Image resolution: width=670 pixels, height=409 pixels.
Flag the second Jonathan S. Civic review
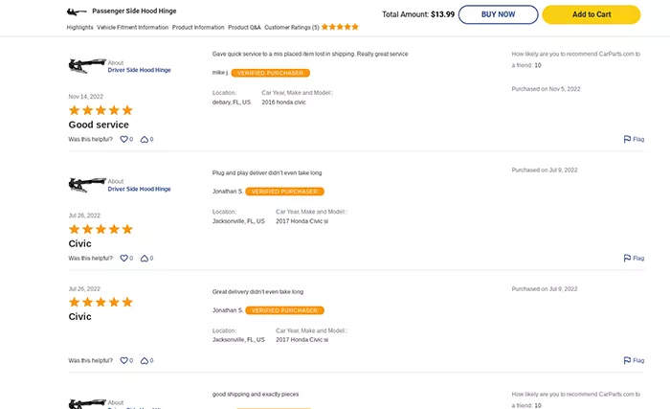[x=634, y=360]
